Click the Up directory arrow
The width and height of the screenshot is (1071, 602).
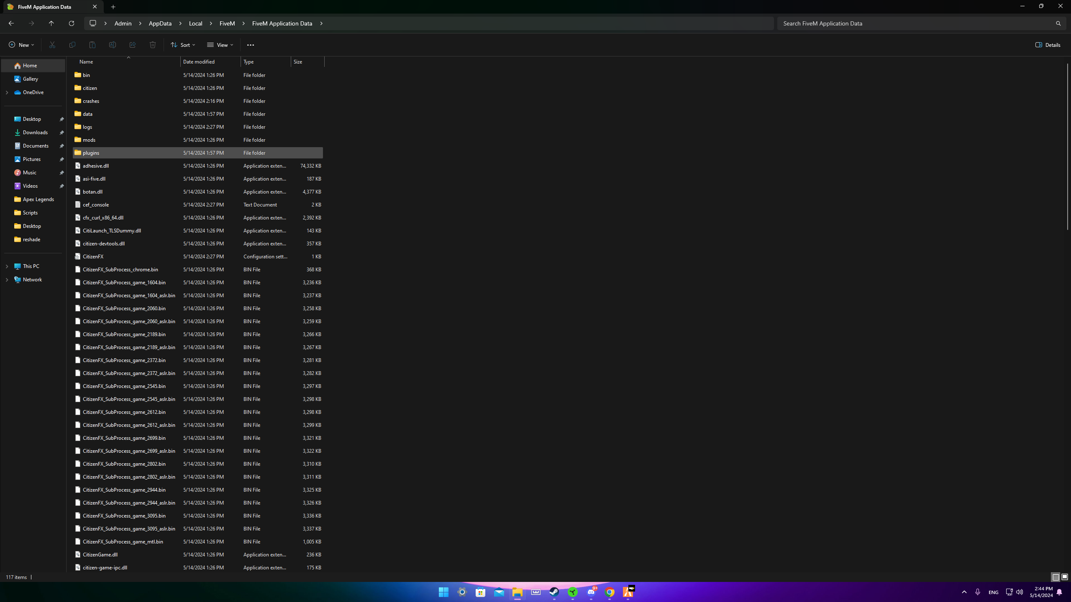click(x=51, y=23)
